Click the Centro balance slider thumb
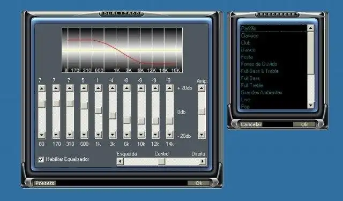The height and width of the screenshot is (201, 343). click(162, 161)
